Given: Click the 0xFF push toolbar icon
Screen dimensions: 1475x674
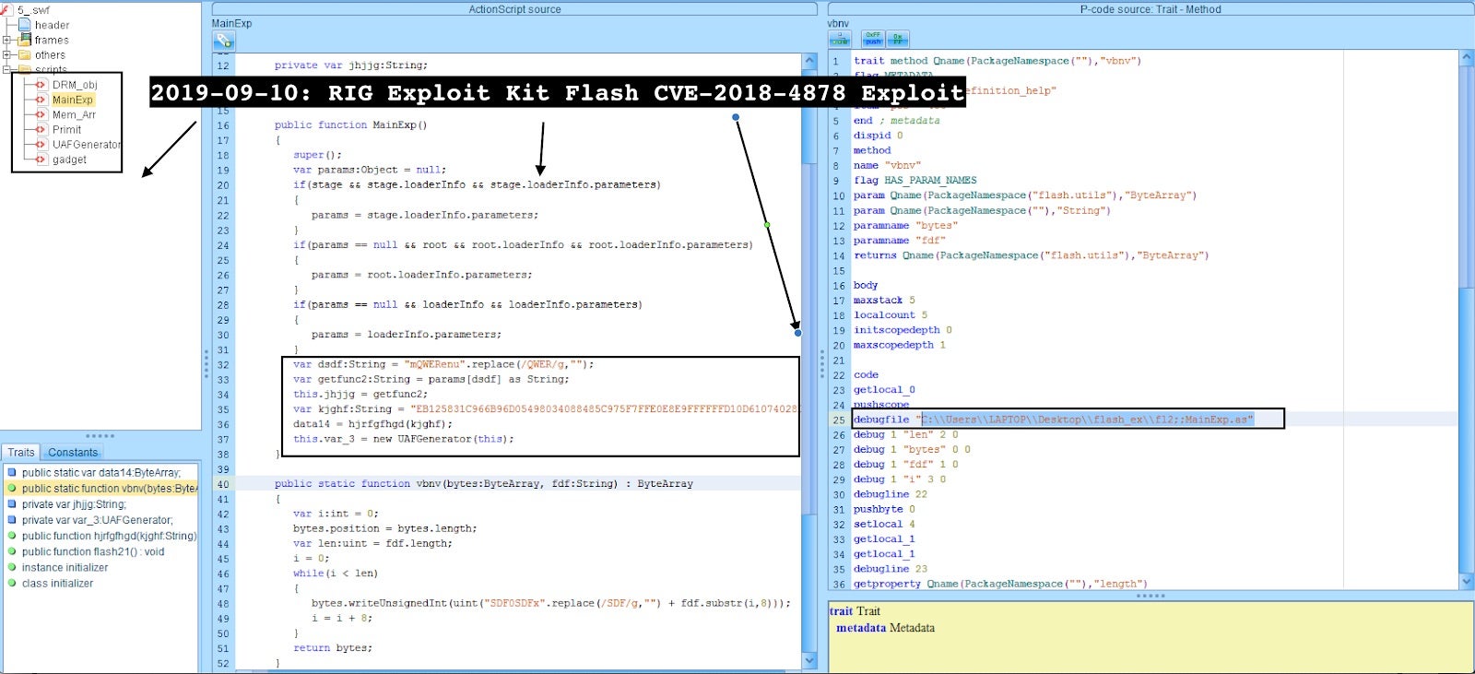Looking at the screenshot, I should coord(872,39).
